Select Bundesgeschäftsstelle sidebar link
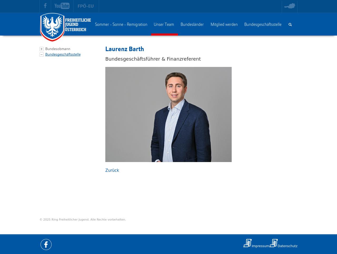 (x=63, y=55)
